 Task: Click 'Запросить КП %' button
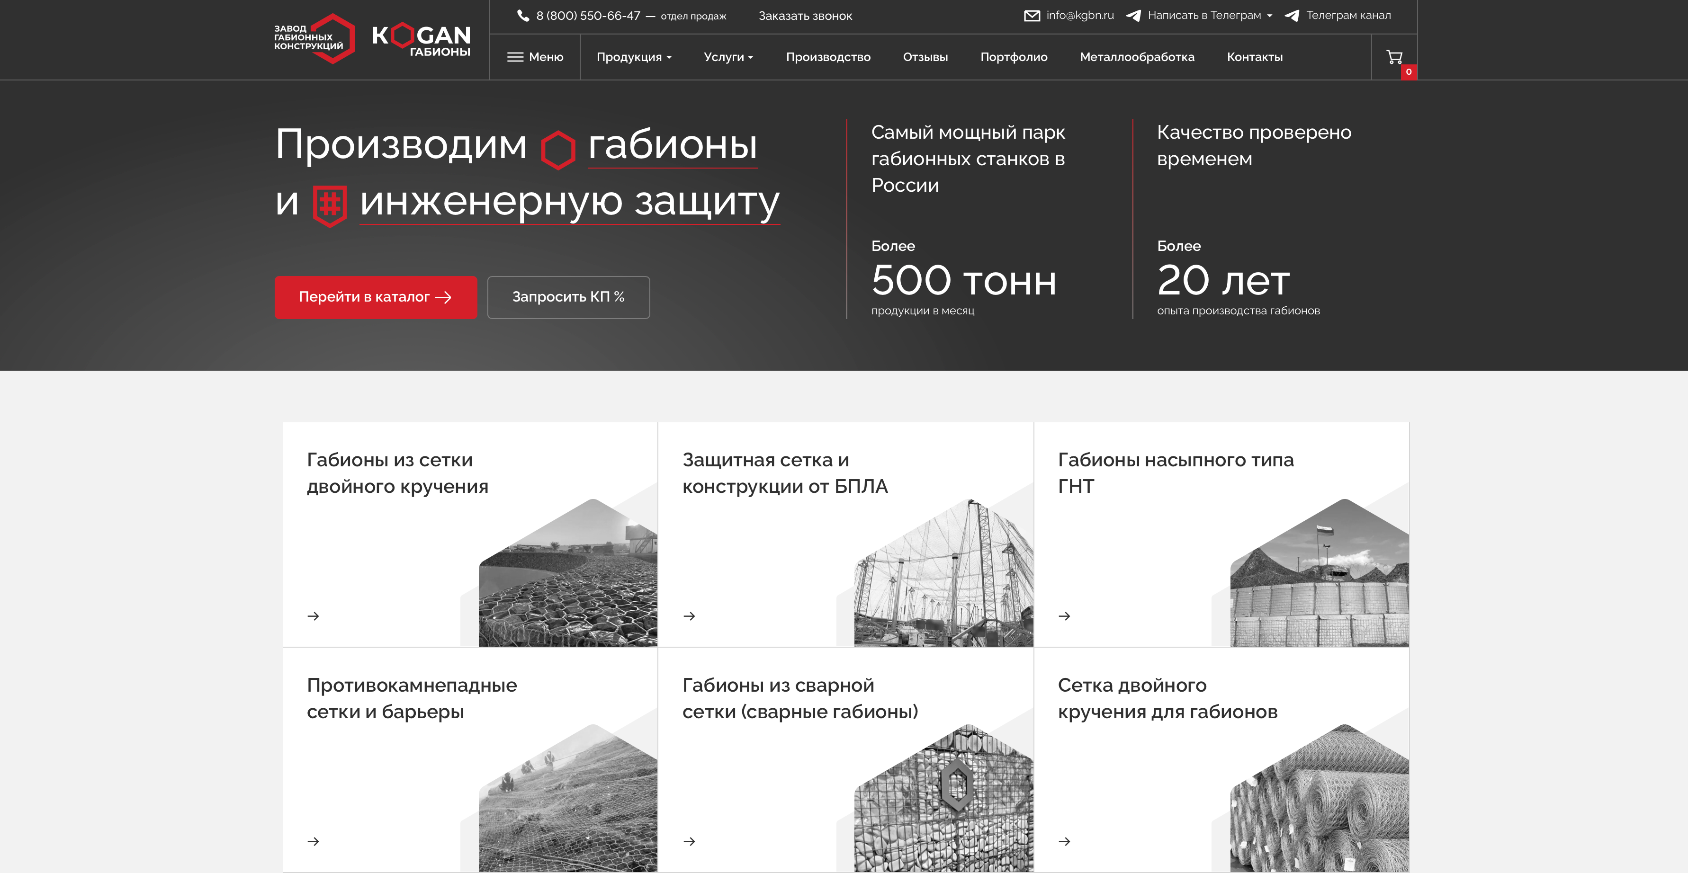click(568, 297)
